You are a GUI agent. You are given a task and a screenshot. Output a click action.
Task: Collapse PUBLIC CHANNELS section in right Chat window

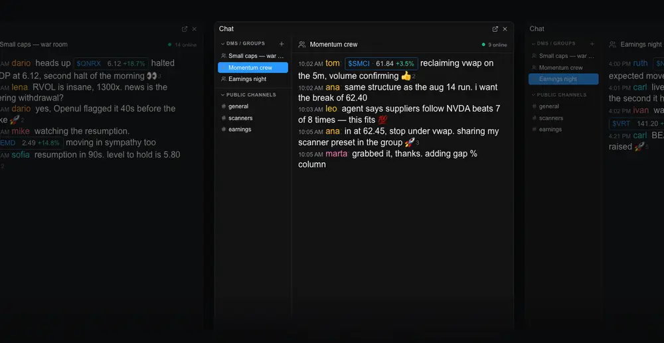pos(558,94)
